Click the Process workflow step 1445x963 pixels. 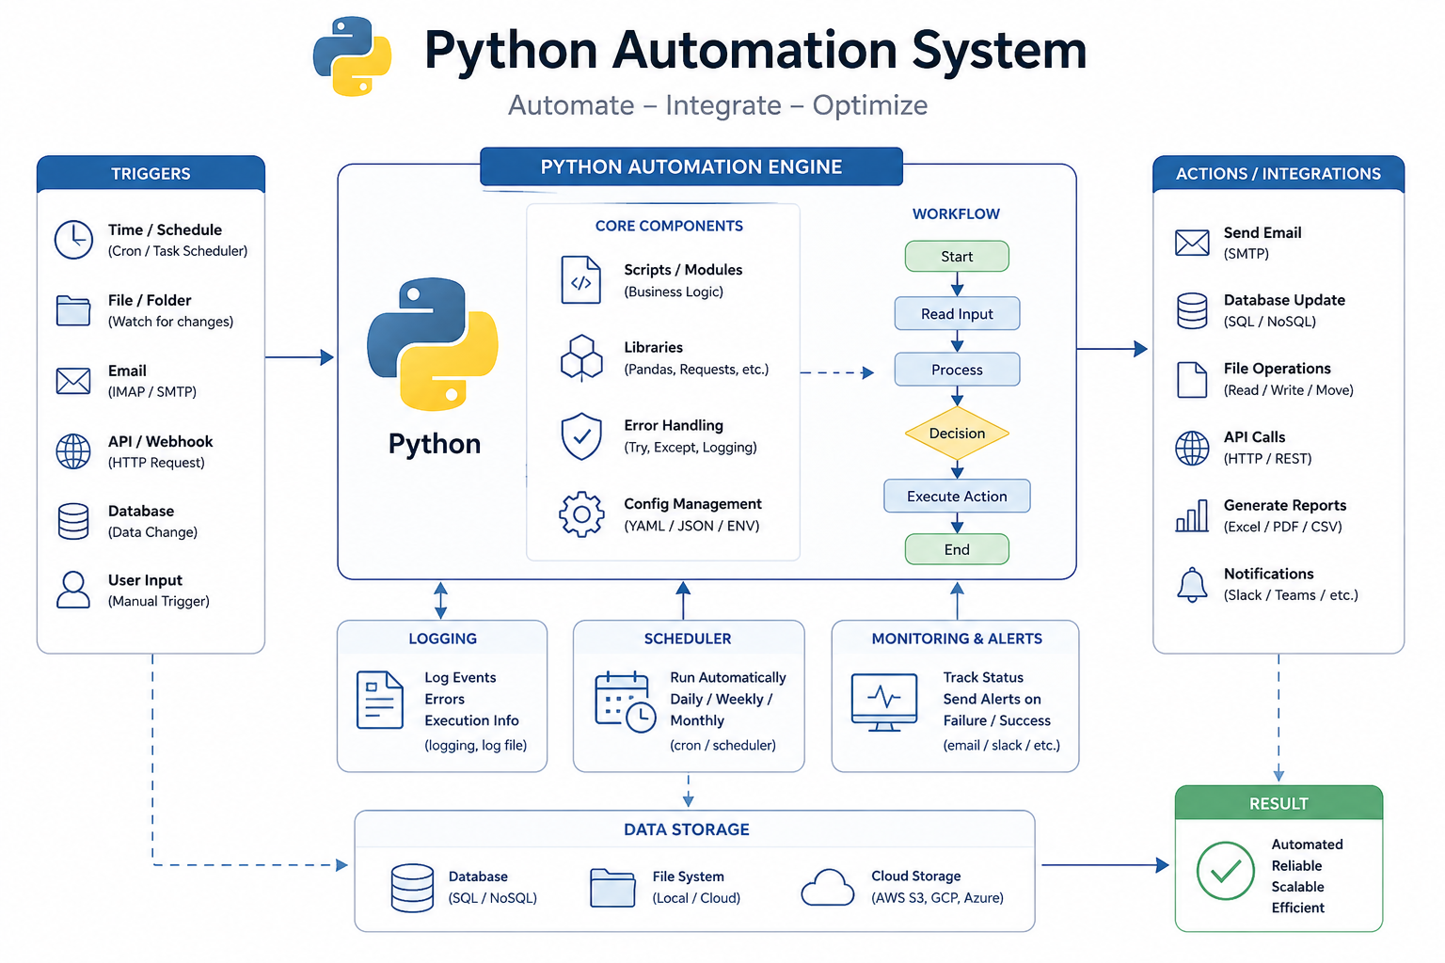(957, 370)
